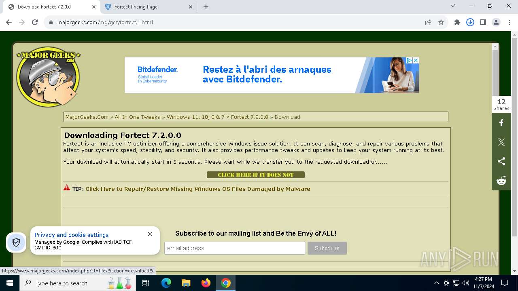Open the privacy shield icon

pyautogui.click(x=16, y=242)
